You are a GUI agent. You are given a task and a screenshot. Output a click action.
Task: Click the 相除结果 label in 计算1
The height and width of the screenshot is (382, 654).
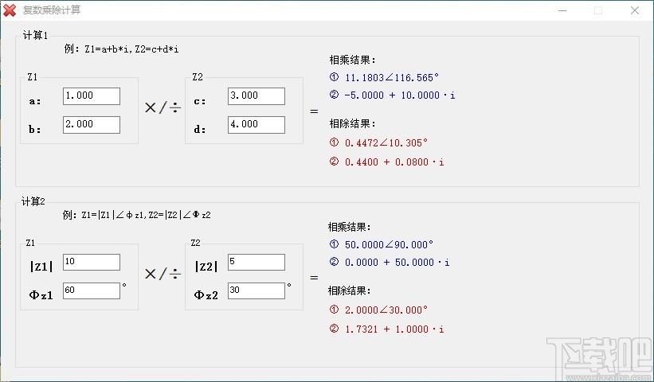(352, 123)
